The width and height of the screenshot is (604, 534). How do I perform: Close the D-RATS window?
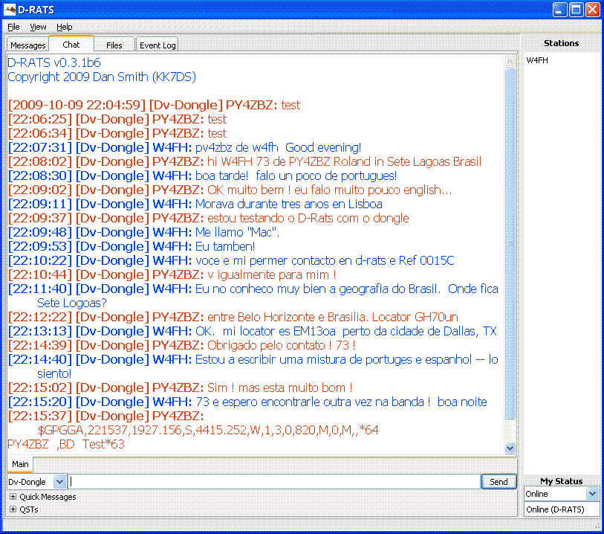click(x=592, y=10)
